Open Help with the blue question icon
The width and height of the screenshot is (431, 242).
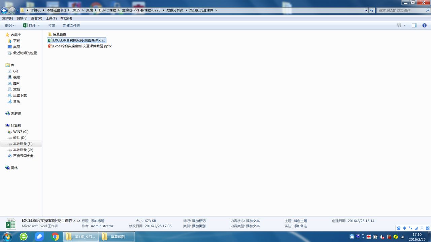click(x=424, y=26)
